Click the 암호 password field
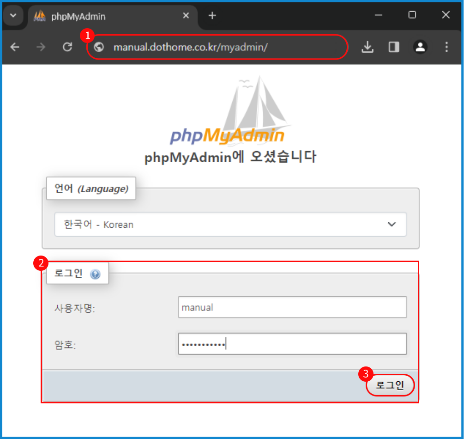This screenshot has width=464, height=439. coord(292,344)
